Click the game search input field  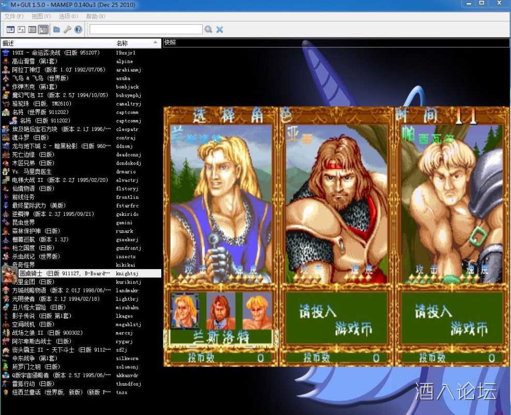[146, 29]
